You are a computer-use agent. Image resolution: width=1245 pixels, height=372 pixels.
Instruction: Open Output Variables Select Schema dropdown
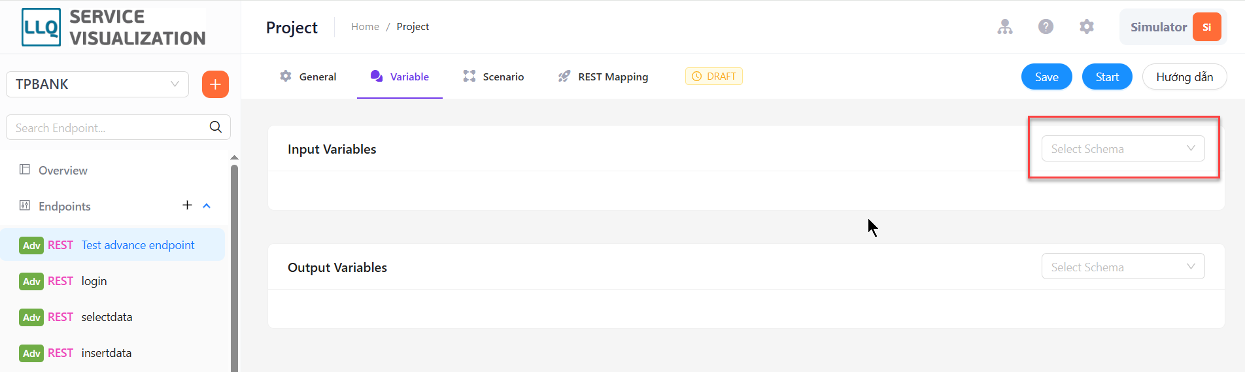1123,266
